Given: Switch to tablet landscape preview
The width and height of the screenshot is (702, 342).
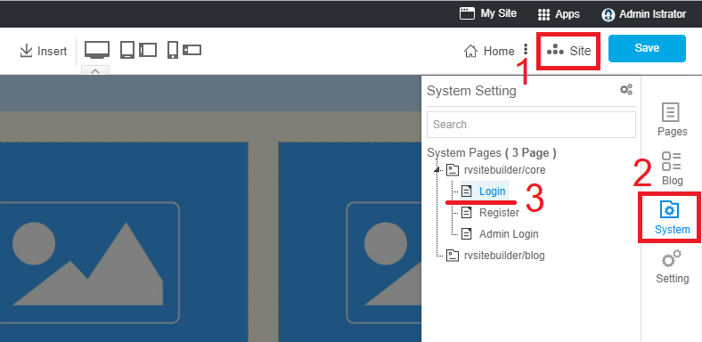Looking at the screenshot, I should click(148, 50).
